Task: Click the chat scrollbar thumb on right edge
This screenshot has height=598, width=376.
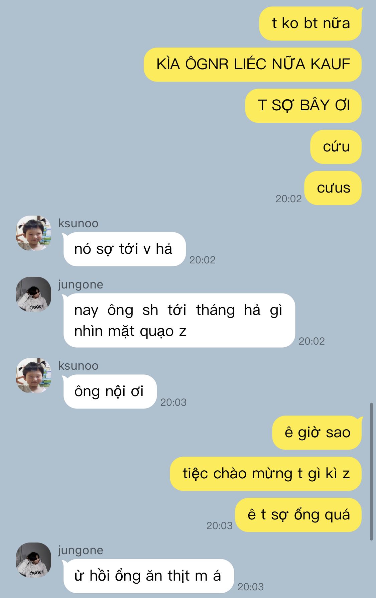Action: [x=371, y=472]
